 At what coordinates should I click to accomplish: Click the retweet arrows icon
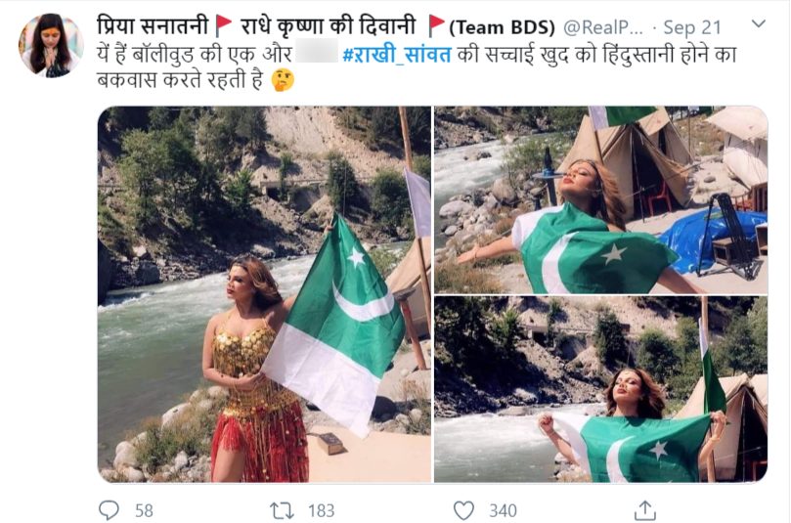coord(282,510)
